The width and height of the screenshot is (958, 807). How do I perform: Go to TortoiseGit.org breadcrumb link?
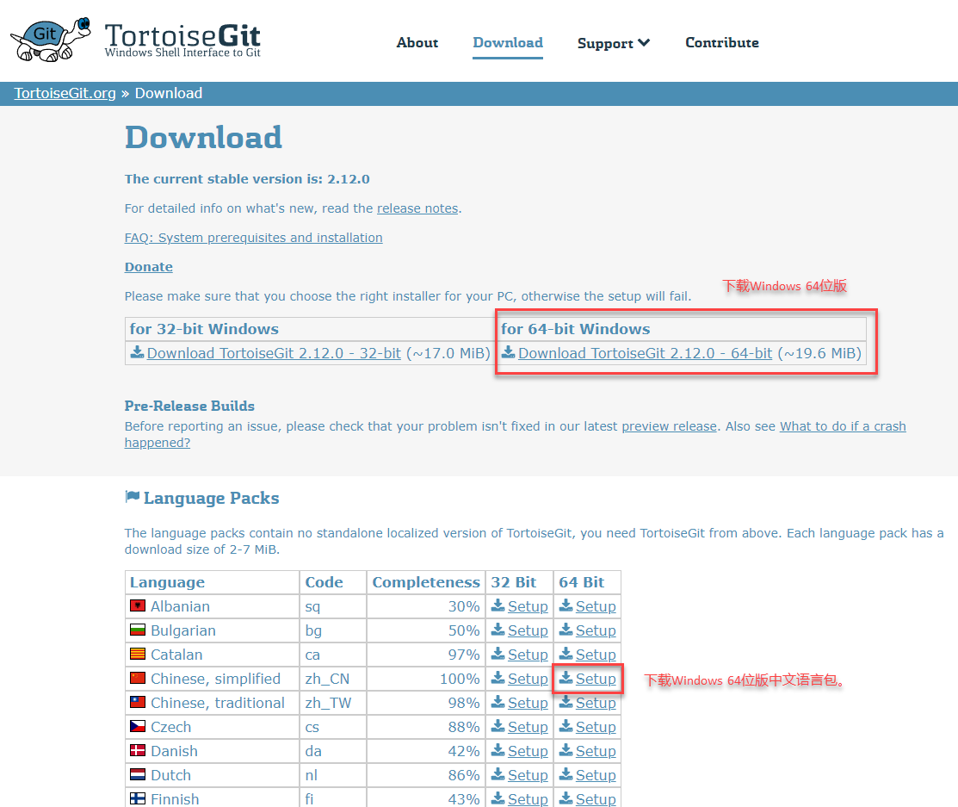click(x=65, y=93)
